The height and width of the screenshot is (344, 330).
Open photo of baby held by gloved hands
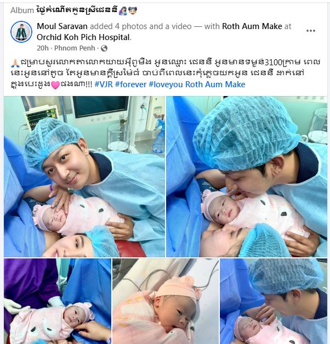coord(58,301)
